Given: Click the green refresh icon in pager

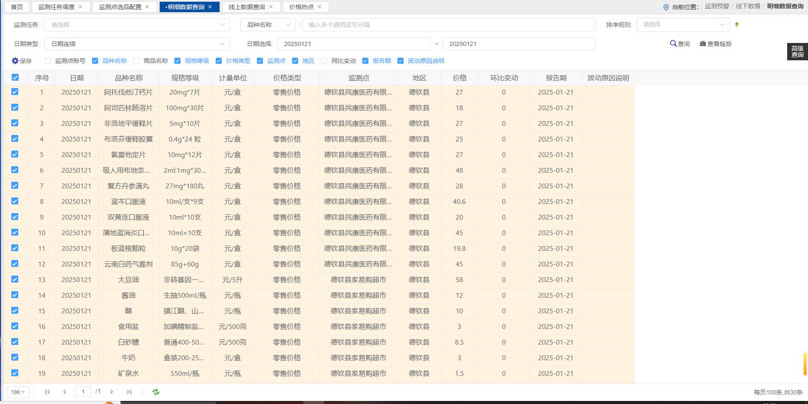Looking at the screenshot, I should click(x=156, y=392).
